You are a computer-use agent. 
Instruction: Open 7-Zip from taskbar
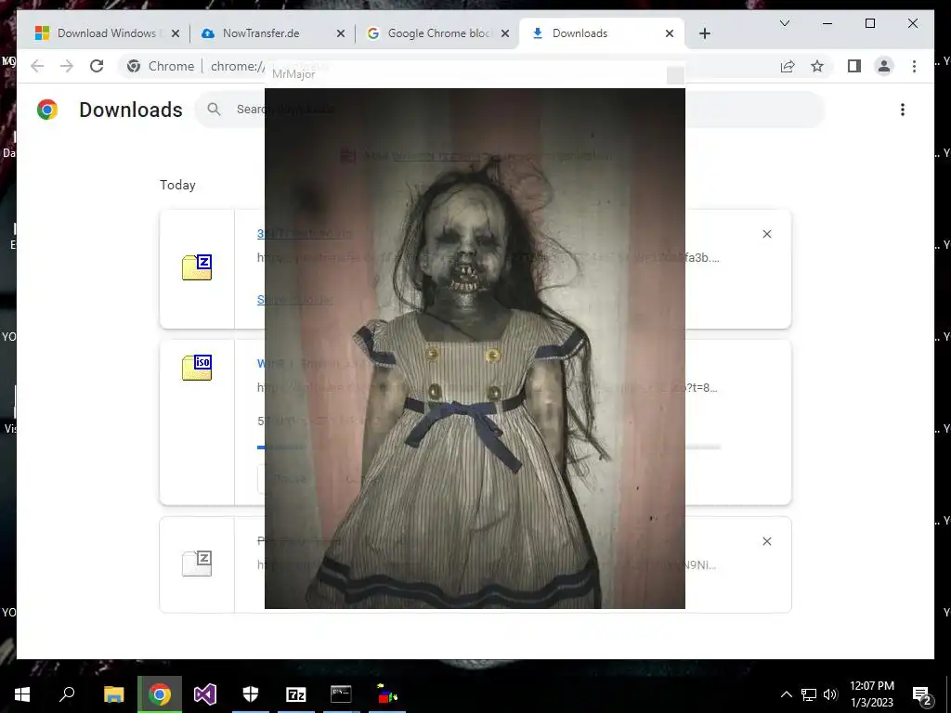[296, 694]
